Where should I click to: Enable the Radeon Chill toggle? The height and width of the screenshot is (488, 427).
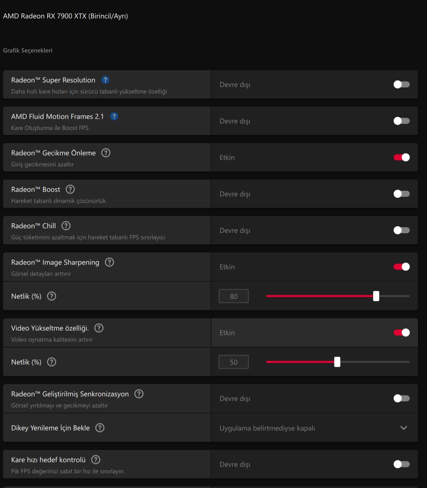(401, 230)
